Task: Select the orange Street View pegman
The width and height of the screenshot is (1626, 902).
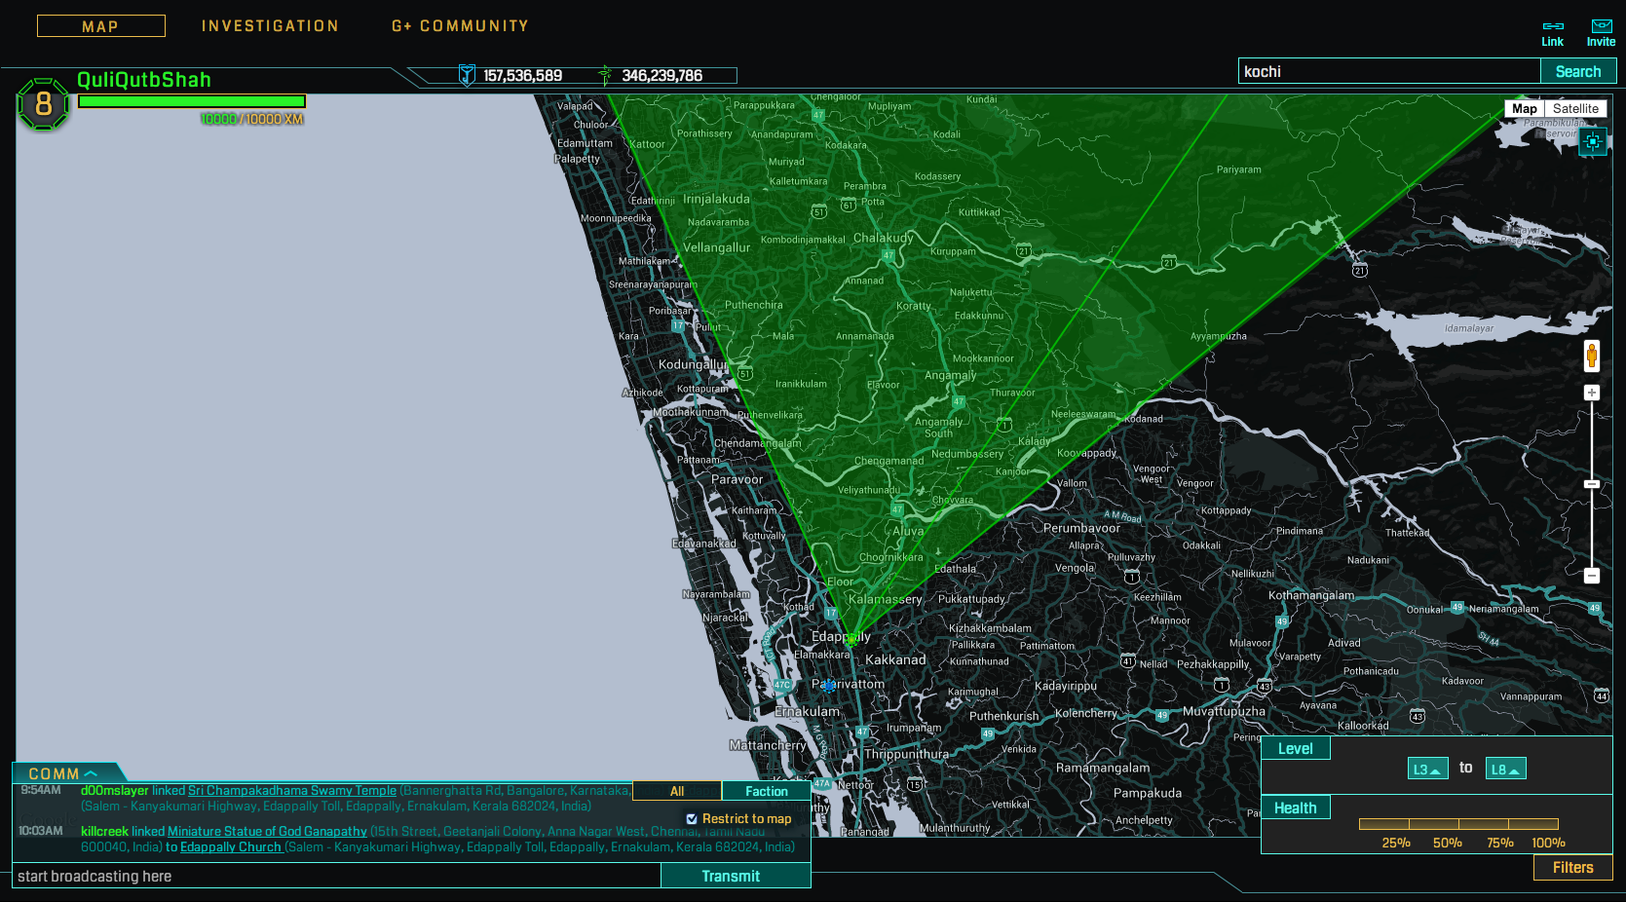Action: pos(1592,356)
